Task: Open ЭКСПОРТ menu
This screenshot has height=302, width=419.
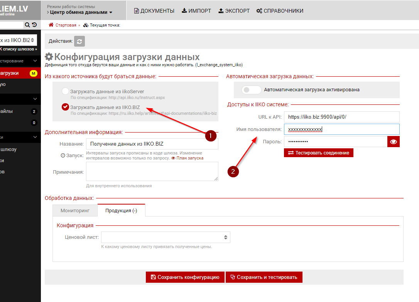Action: coord(234,11)
